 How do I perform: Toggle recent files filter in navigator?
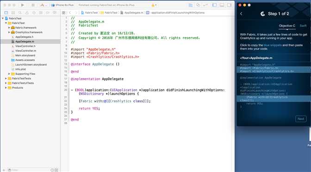coord(52,170)
